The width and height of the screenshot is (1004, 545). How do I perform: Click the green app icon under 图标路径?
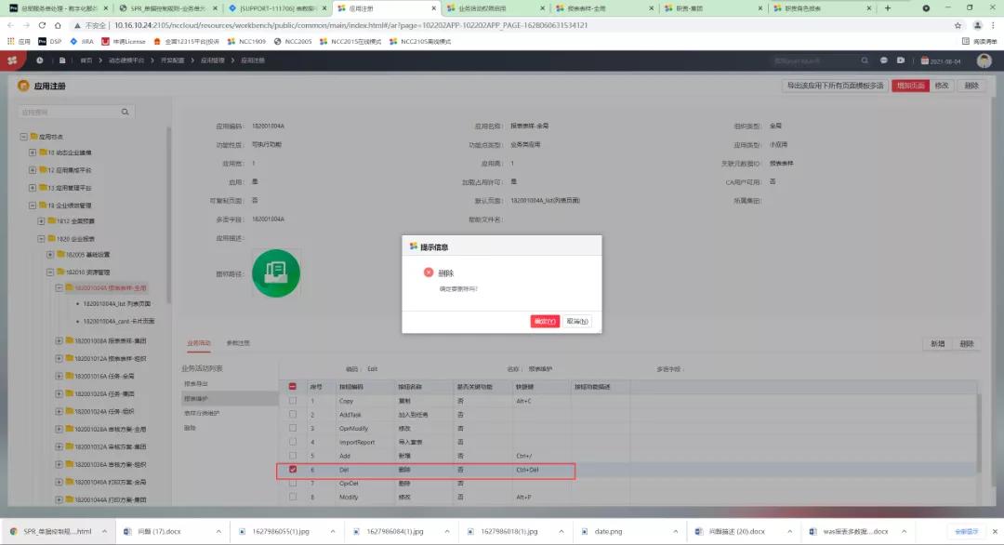pos(275,272)
